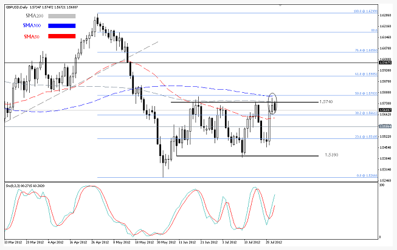
Task: Click the 25 Jul 2012 date label
Action: [274, 242]
